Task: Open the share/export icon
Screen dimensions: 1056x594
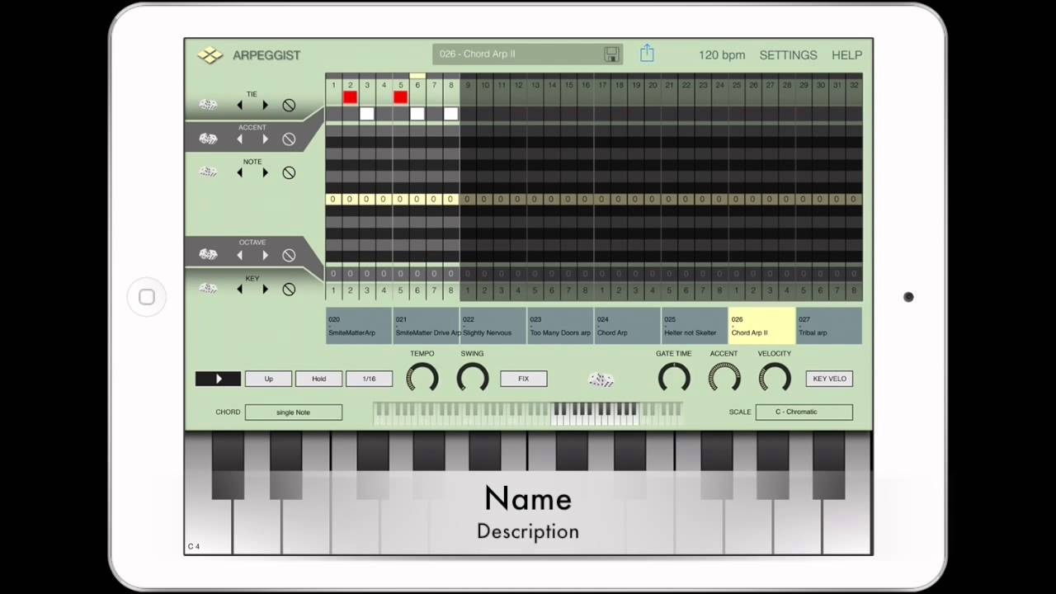Action: click(647, 54)
